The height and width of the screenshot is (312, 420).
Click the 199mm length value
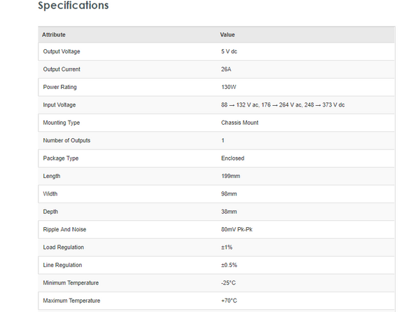pyautogui.click(x=229, y=176)
